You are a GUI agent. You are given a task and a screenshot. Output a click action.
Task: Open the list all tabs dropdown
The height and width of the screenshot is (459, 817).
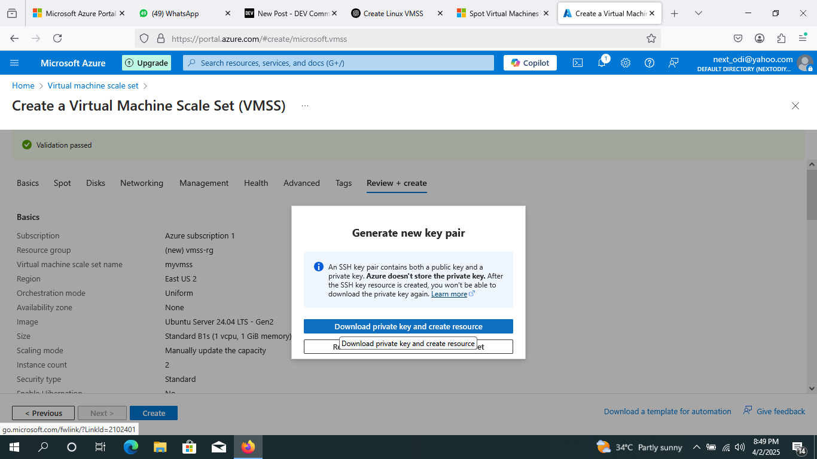(698, 13)
